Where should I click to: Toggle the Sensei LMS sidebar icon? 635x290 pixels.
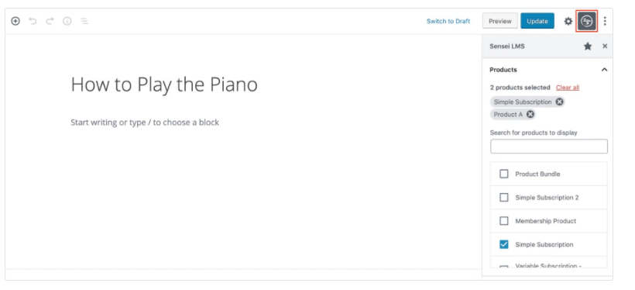click(x=587, y=21)
